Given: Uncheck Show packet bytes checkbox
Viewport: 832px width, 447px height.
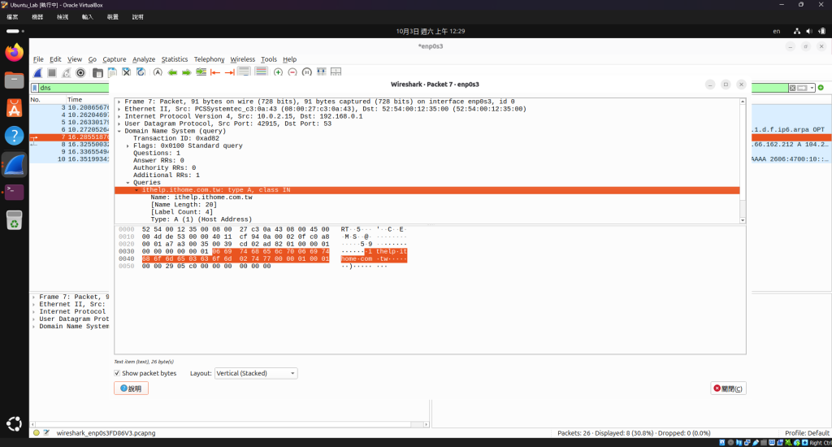Looking at the screenshot, I should [x=117, y=373].
